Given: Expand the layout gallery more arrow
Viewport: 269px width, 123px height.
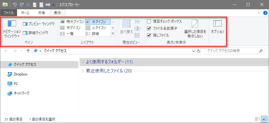Looking at the screenshot, I should [113, 34].
